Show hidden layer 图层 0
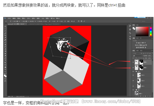Viewport: 154px width, 106px height. pos(133,93)
